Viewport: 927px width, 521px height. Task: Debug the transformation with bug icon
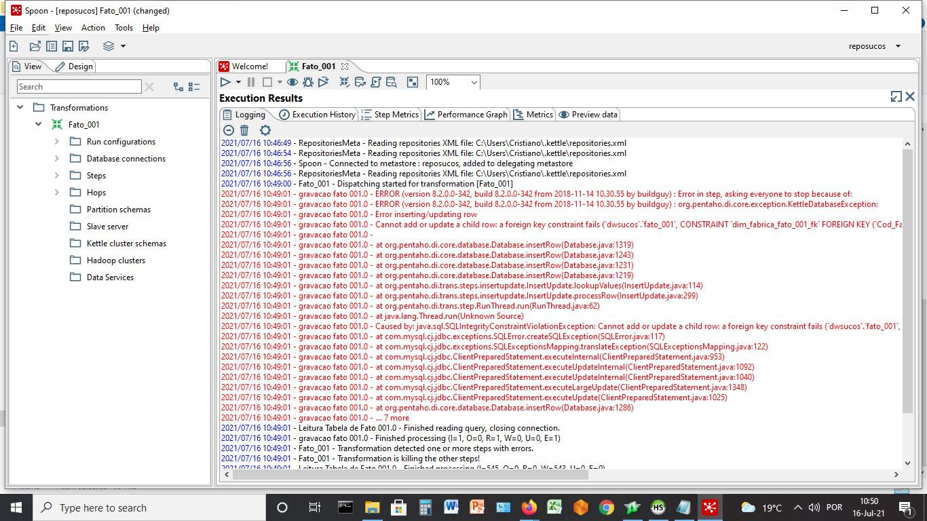[x=308, y=82]
